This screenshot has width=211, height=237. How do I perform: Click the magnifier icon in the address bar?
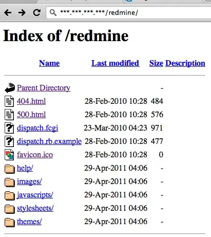click(53, 12)
